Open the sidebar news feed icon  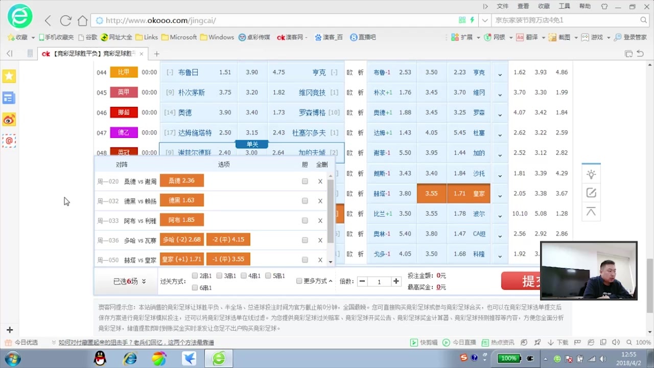(x=9, y=98)
